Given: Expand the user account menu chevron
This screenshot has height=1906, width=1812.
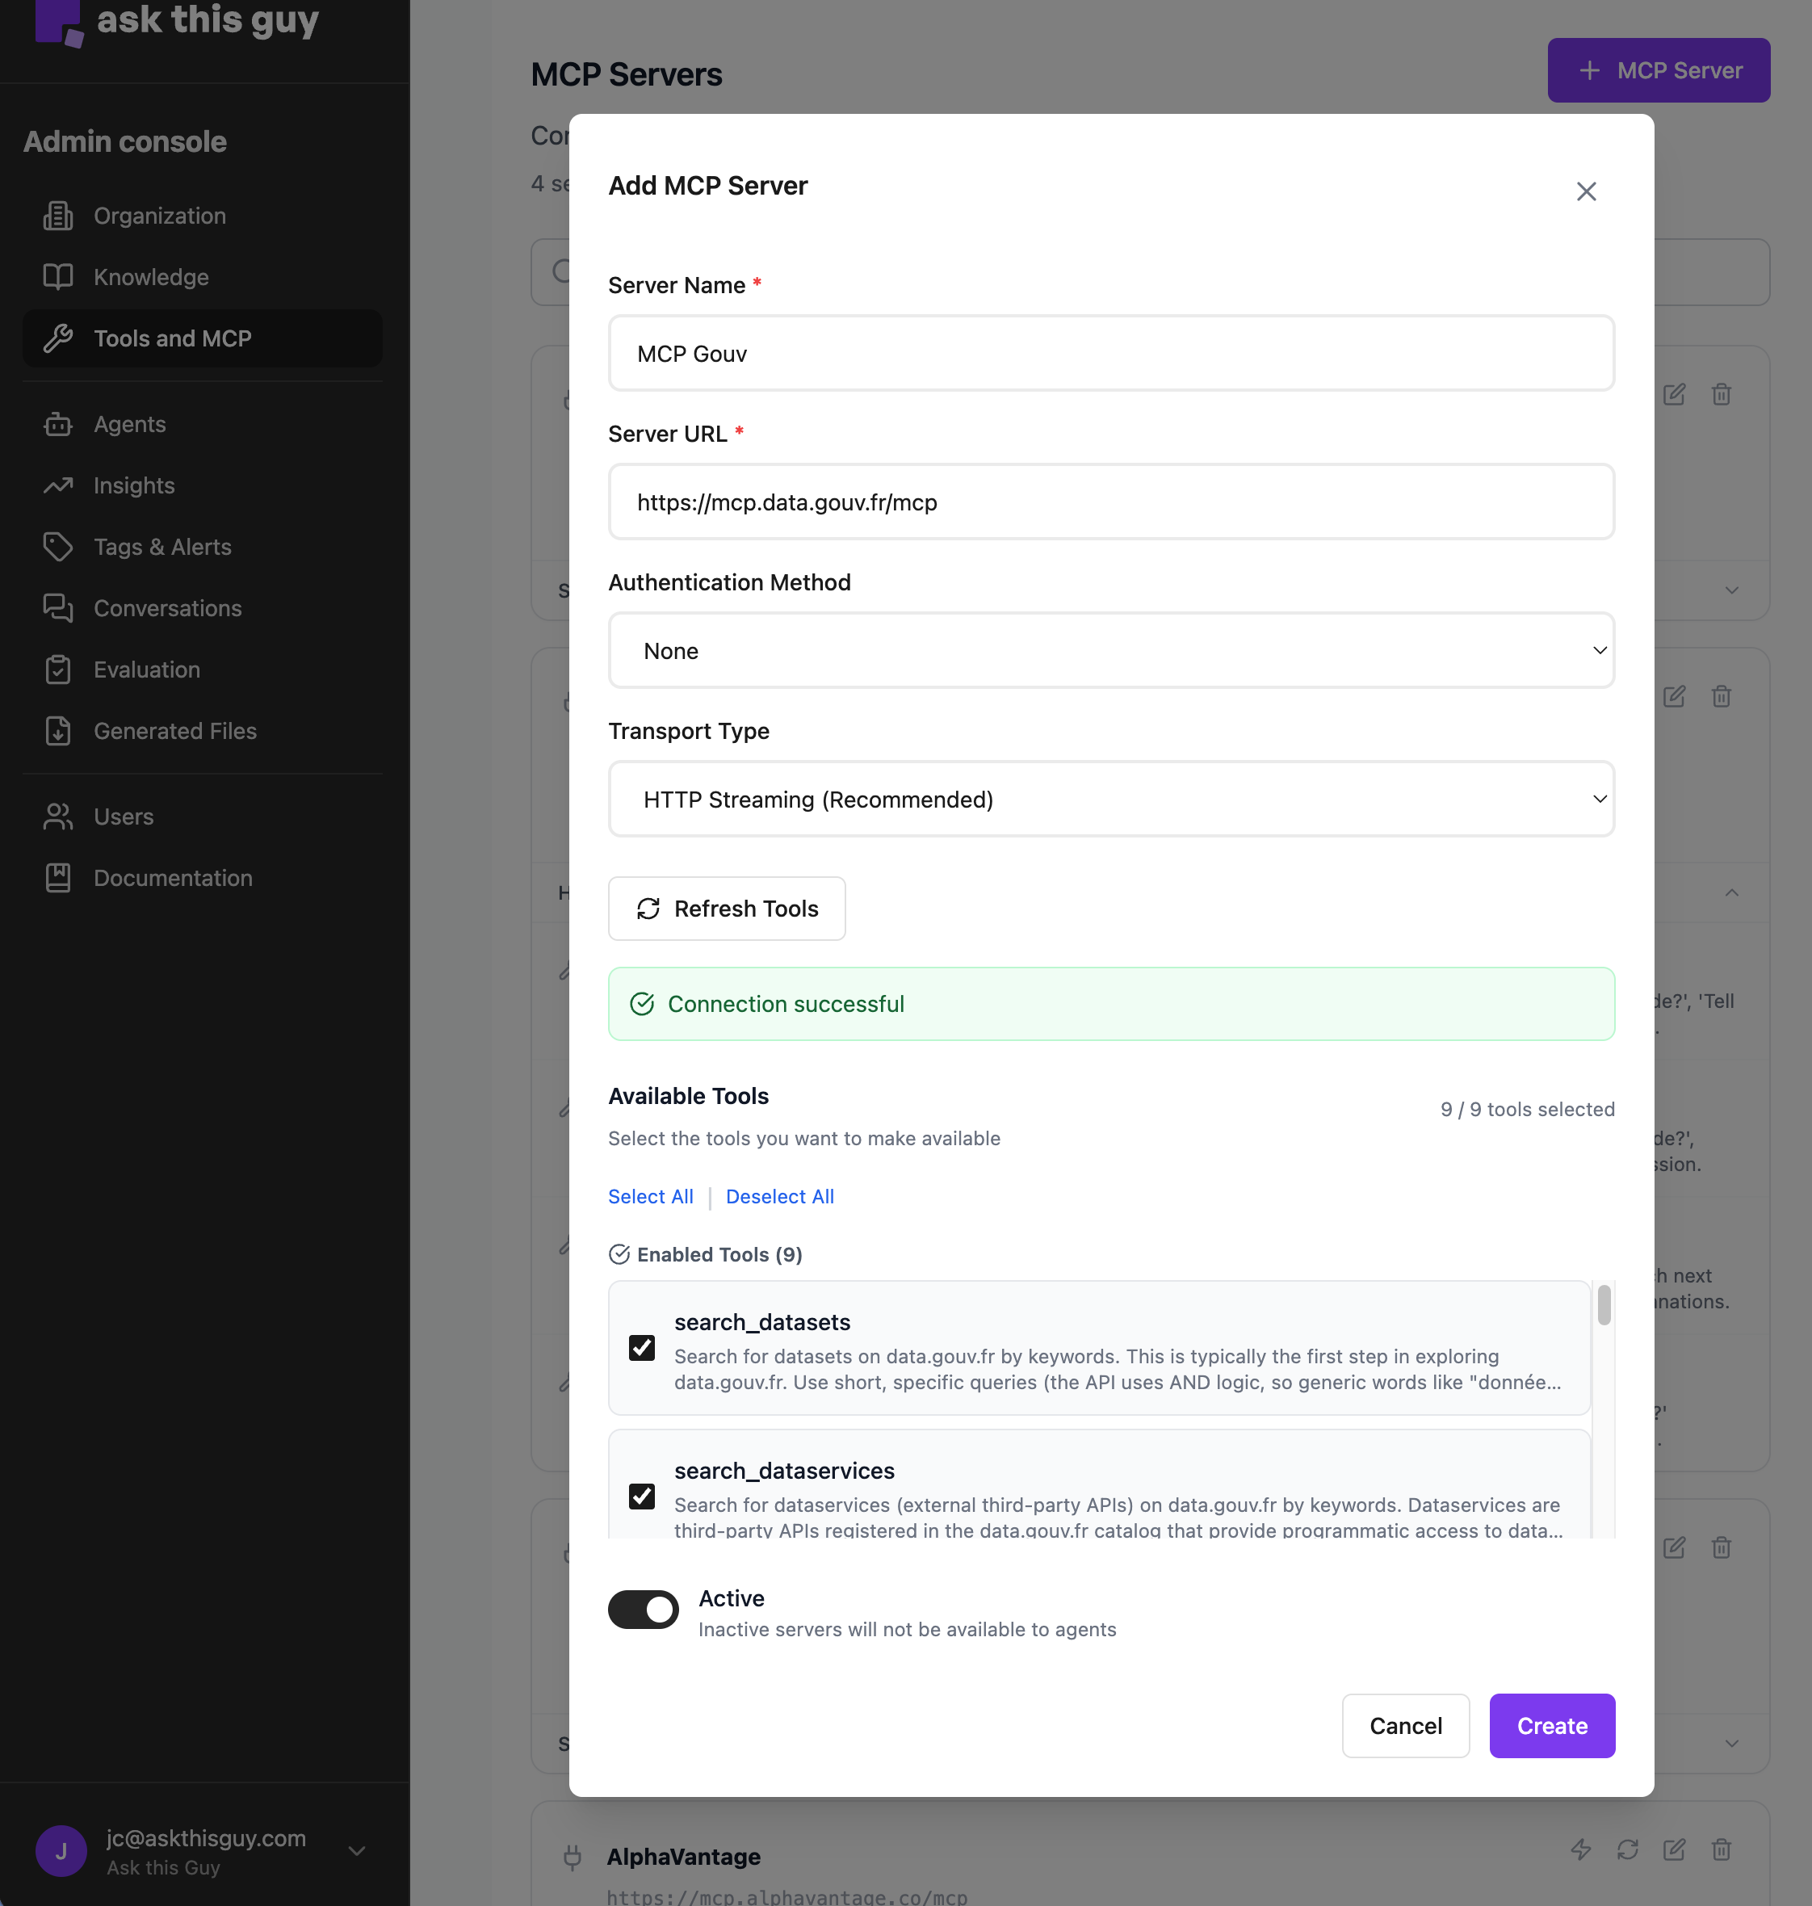Looking at the screenshot, I should [x=356, y=1851].
